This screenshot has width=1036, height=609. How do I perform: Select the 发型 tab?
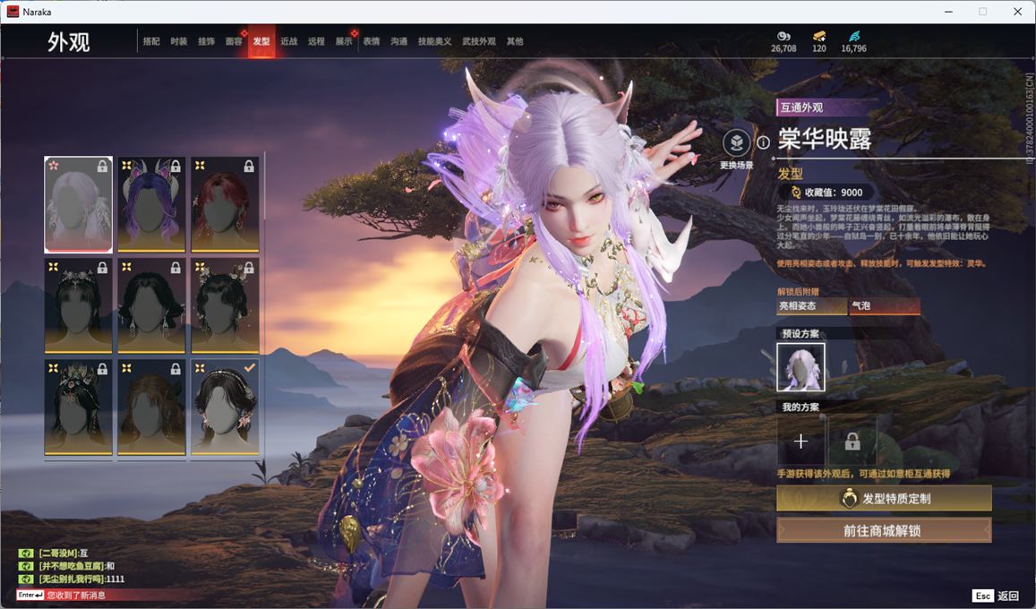click(x=261, y=41)
